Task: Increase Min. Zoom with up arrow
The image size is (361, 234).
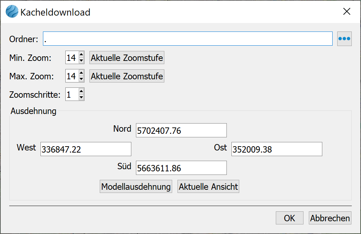Action: [x=81, y=55]
